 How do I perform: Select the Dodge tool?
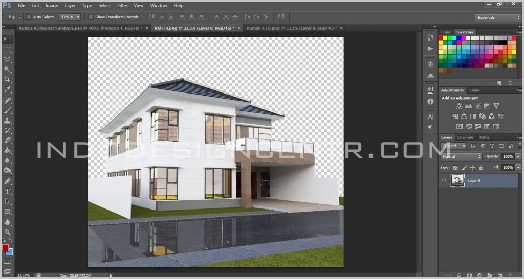pyautogui.click(x=7, y=171)
